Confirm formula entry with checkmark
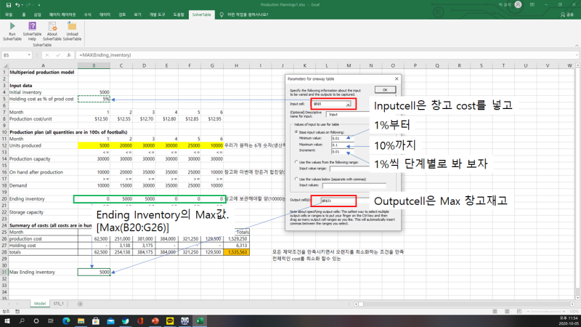This screenshot has height=327, width=581. click(x=58, y=55)
